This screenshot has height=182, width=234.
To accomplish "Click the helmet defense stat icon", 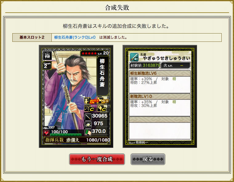I will point(88,124).
